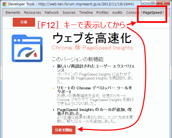Image resolution: width=172 pixels, height=138 pixels.
Task: Open the Profiles tab
Action: tap(103, 13)
